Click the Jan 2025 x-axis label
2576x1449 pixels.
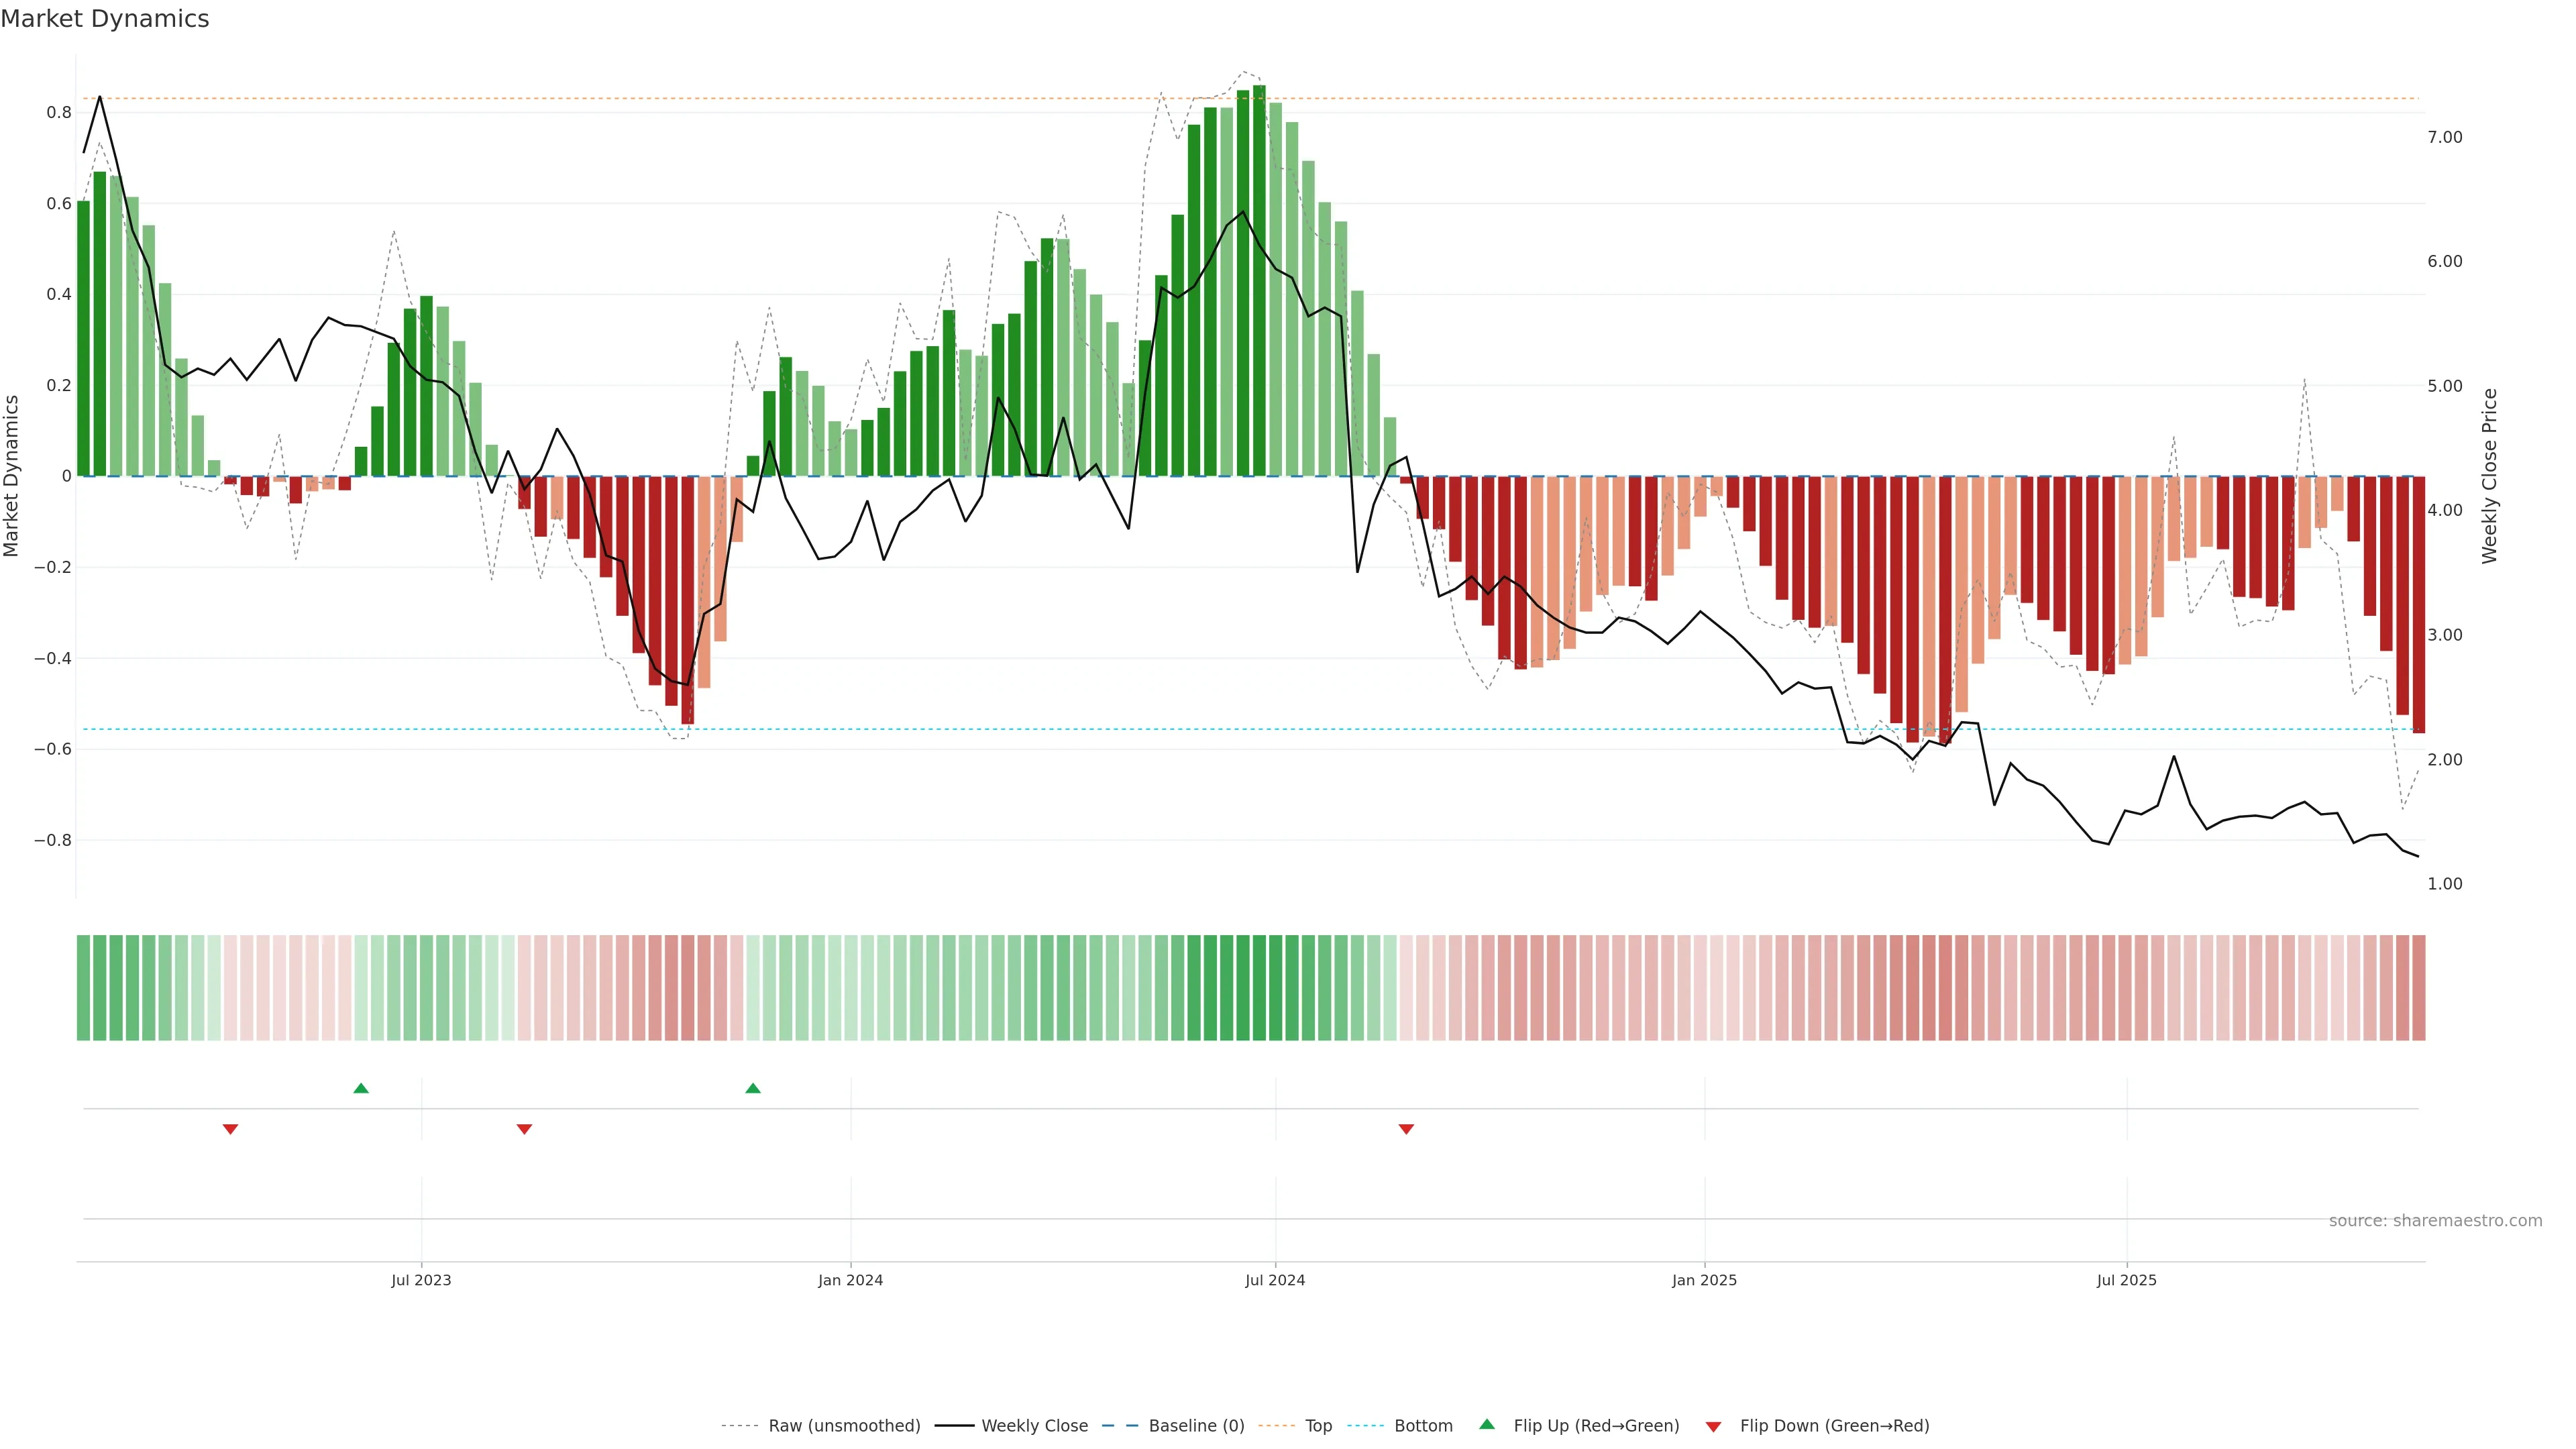coord(1704,1280)
